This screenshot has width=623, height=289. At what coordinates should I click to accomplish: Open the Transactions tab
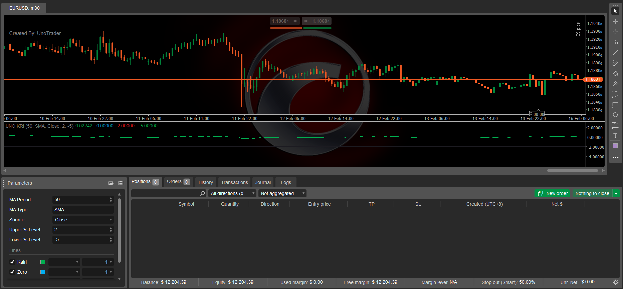(x=234, y=182)
